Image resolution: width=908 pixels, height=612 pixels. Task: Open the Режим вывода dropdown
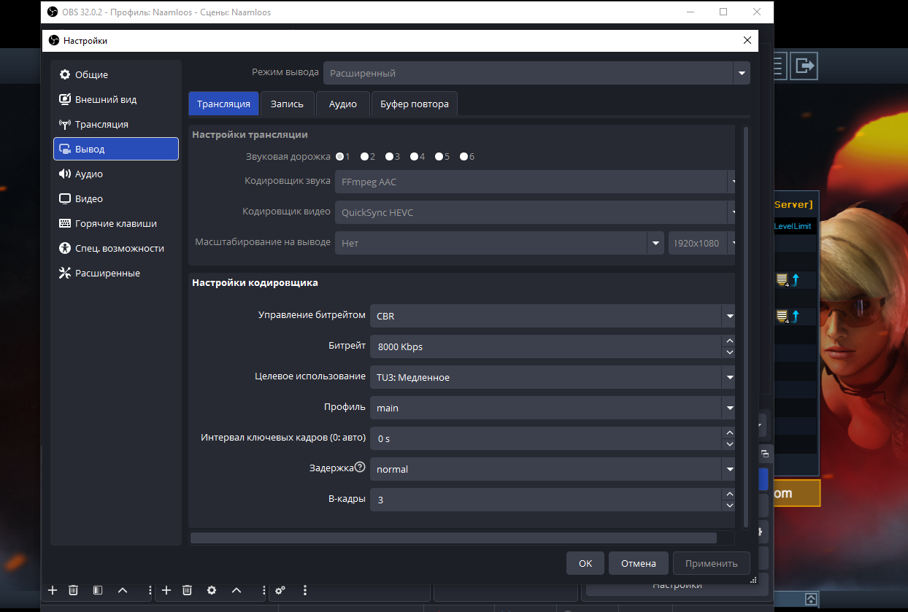click(x=536, y=73)
